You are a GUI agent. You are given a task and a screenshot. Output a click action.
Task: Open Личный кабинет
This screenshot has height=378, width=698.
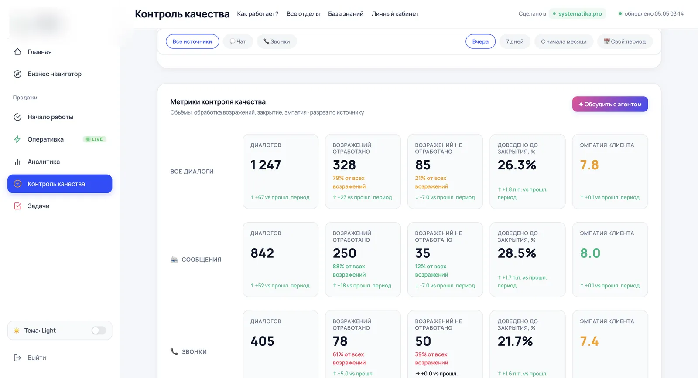395,14
